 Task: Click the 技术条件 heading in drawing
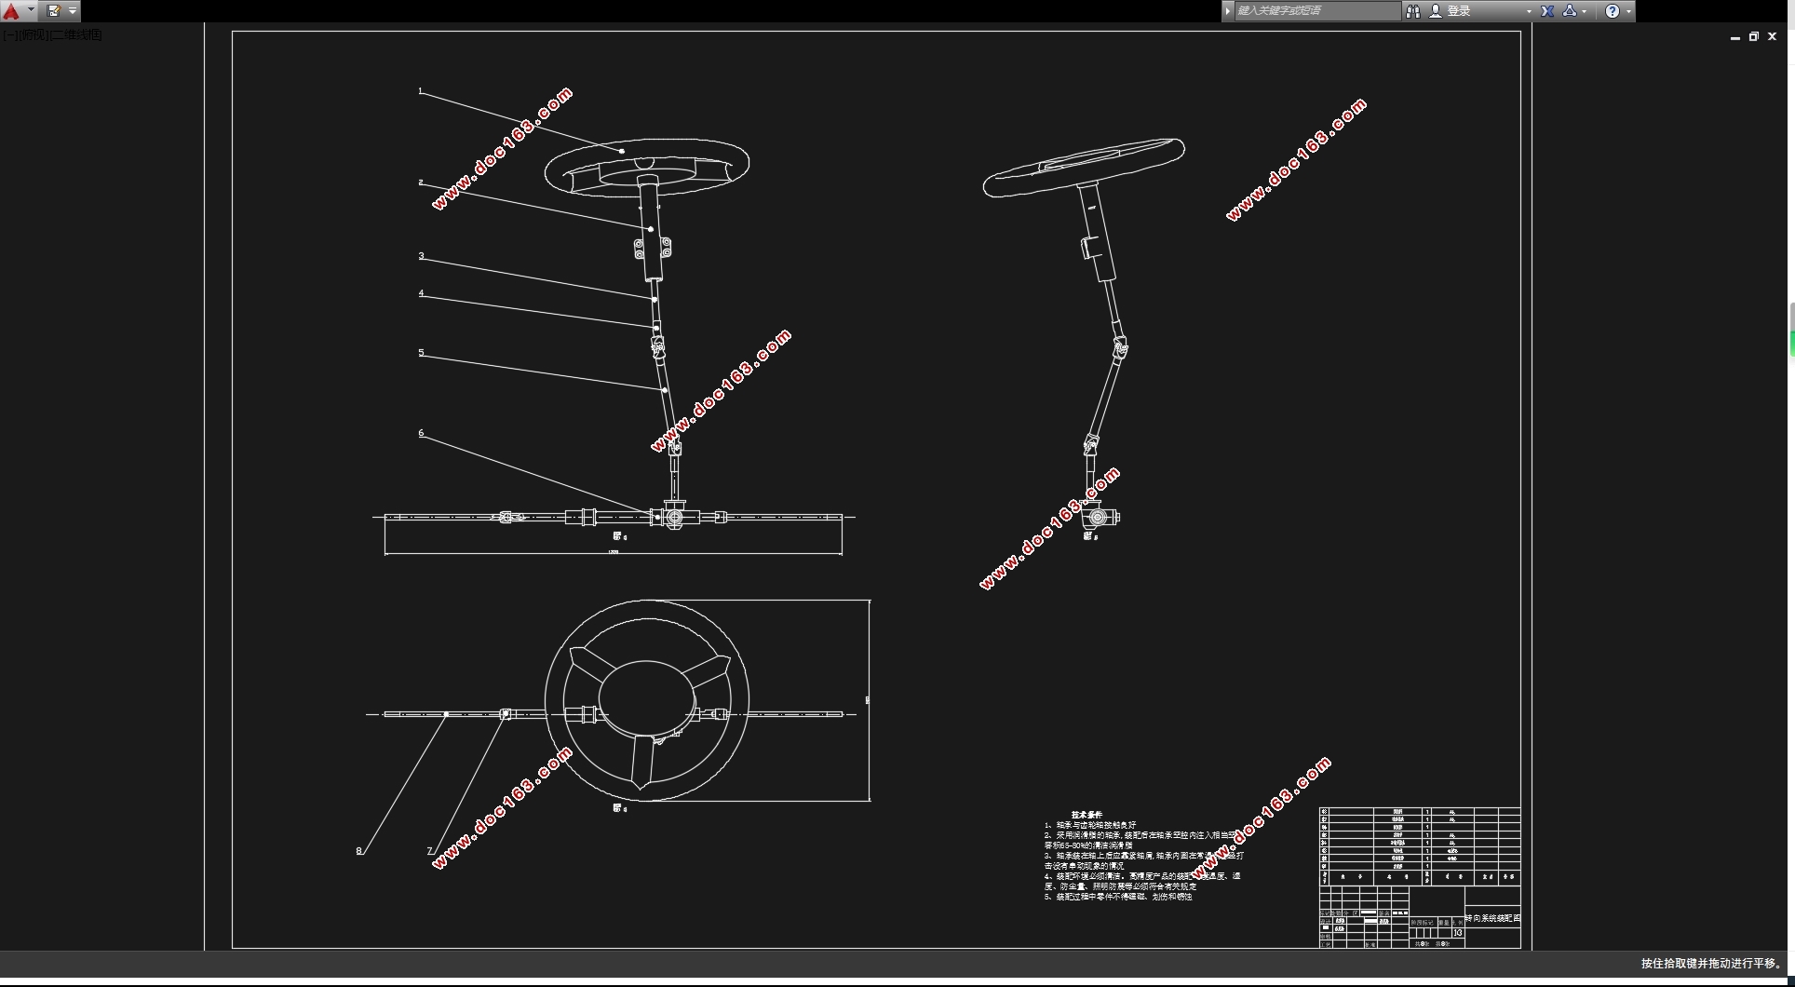pos(1086,815)
